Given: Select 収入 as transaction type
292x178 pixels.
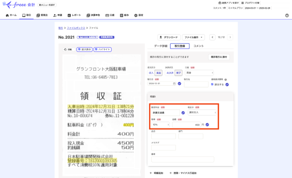Looking at the screenshot, I should (151, 73).
